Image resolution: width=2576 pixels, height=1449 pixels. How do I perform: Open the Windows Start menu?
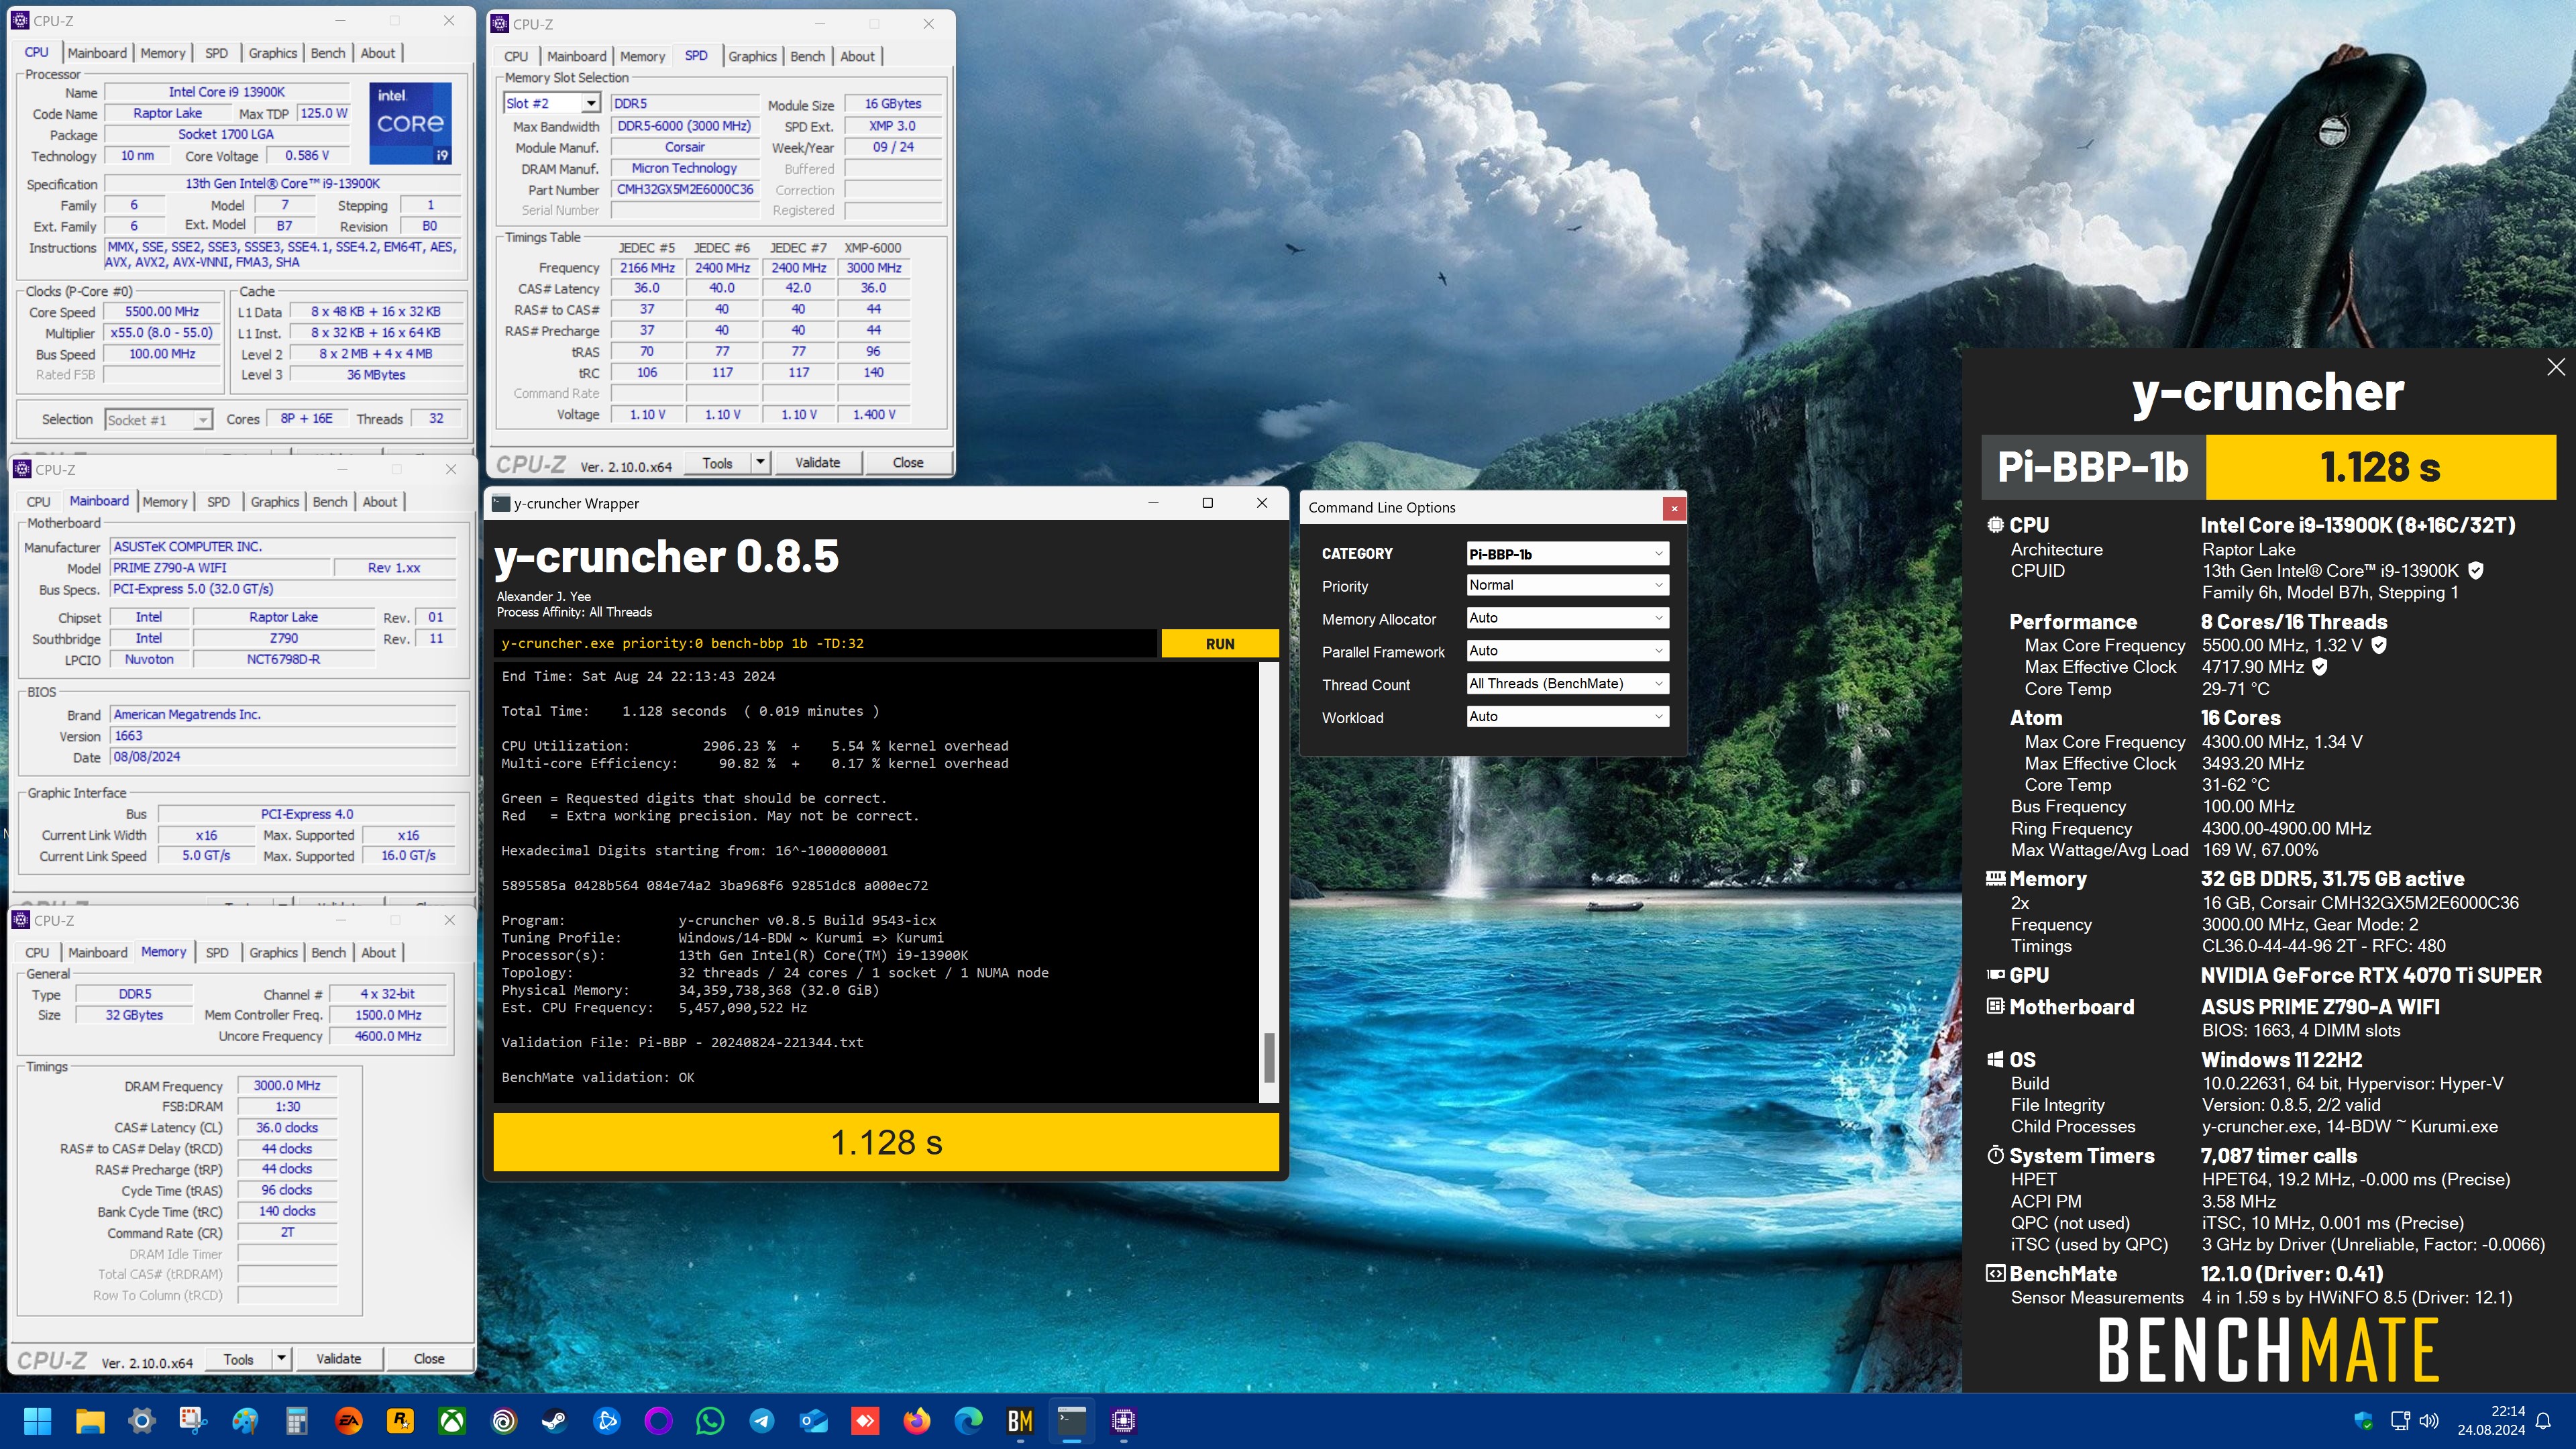[x=37, y=1420]
